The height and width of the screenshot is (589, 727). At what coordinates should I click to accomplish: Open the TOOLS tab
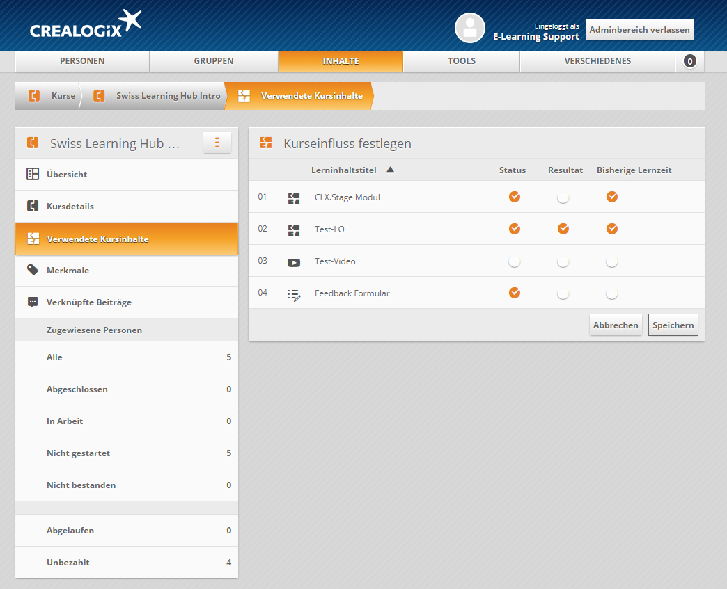point(461,61)
